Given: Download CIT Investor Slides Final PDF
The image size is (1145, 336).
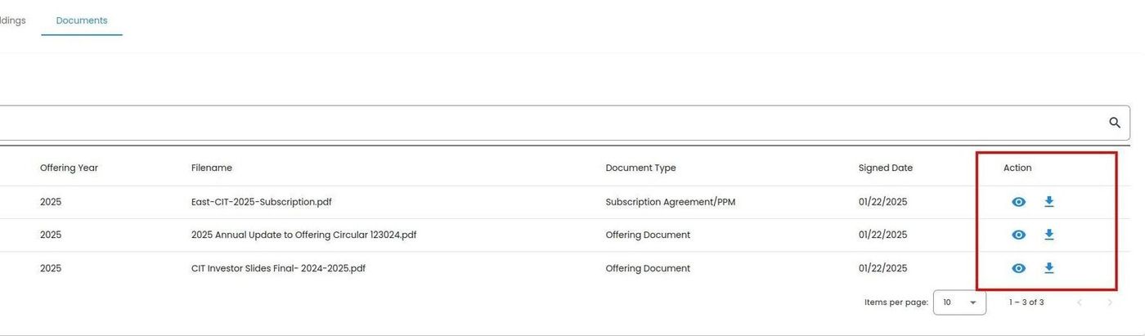Looking at the screenshot, I should [1049, 268].
